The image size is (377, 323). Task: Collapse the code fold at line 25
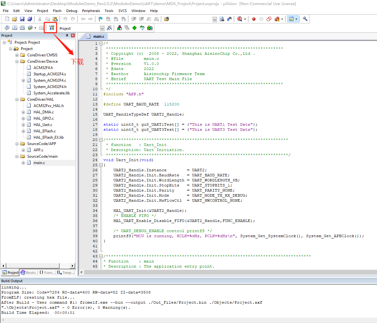101,165
